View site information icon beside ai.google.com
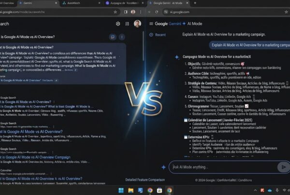This screenshot has height=195, width=290. coord(166,12)
